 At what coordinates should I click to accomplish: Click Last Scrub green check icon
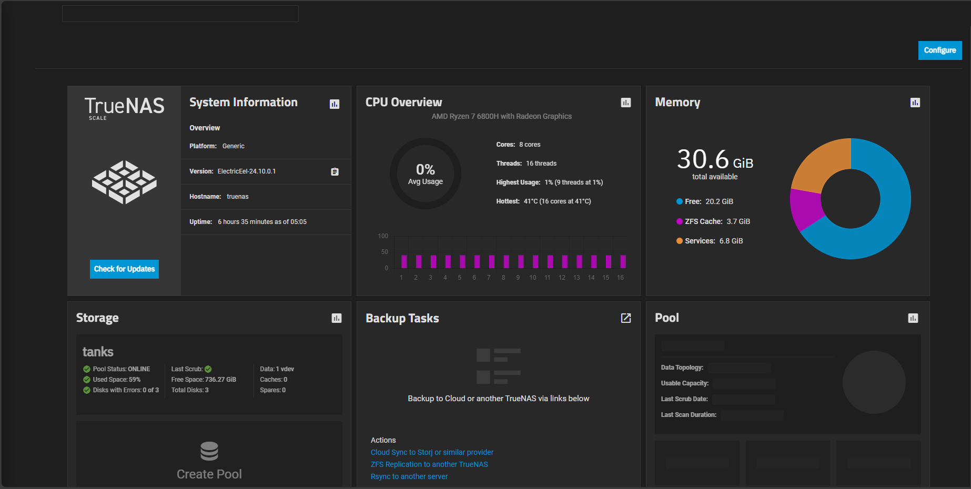pos(208,369)
